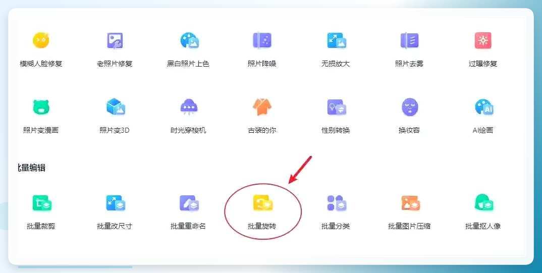The height and width of the screenshot is (273, 542).
Task: Open 批量分类 batch classify icon
Action: coord(336,203)
